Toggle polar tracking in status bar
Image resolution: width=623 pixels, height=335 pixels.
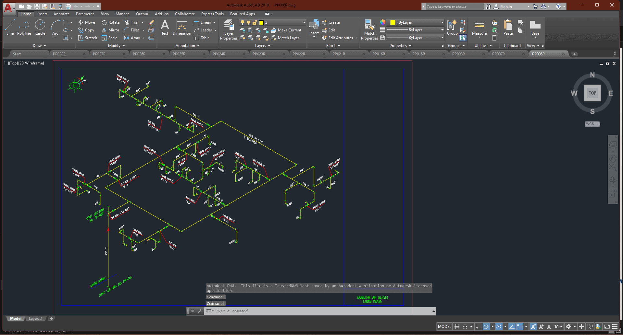pyautogui.click(x=486, y=327)
